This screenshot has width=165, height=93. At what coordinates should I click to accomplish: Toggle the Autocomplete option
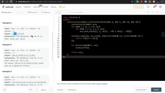77,12
